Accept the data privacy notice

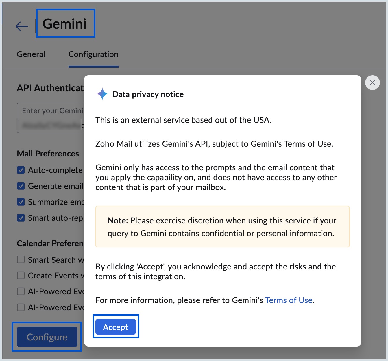pos(115,327)
